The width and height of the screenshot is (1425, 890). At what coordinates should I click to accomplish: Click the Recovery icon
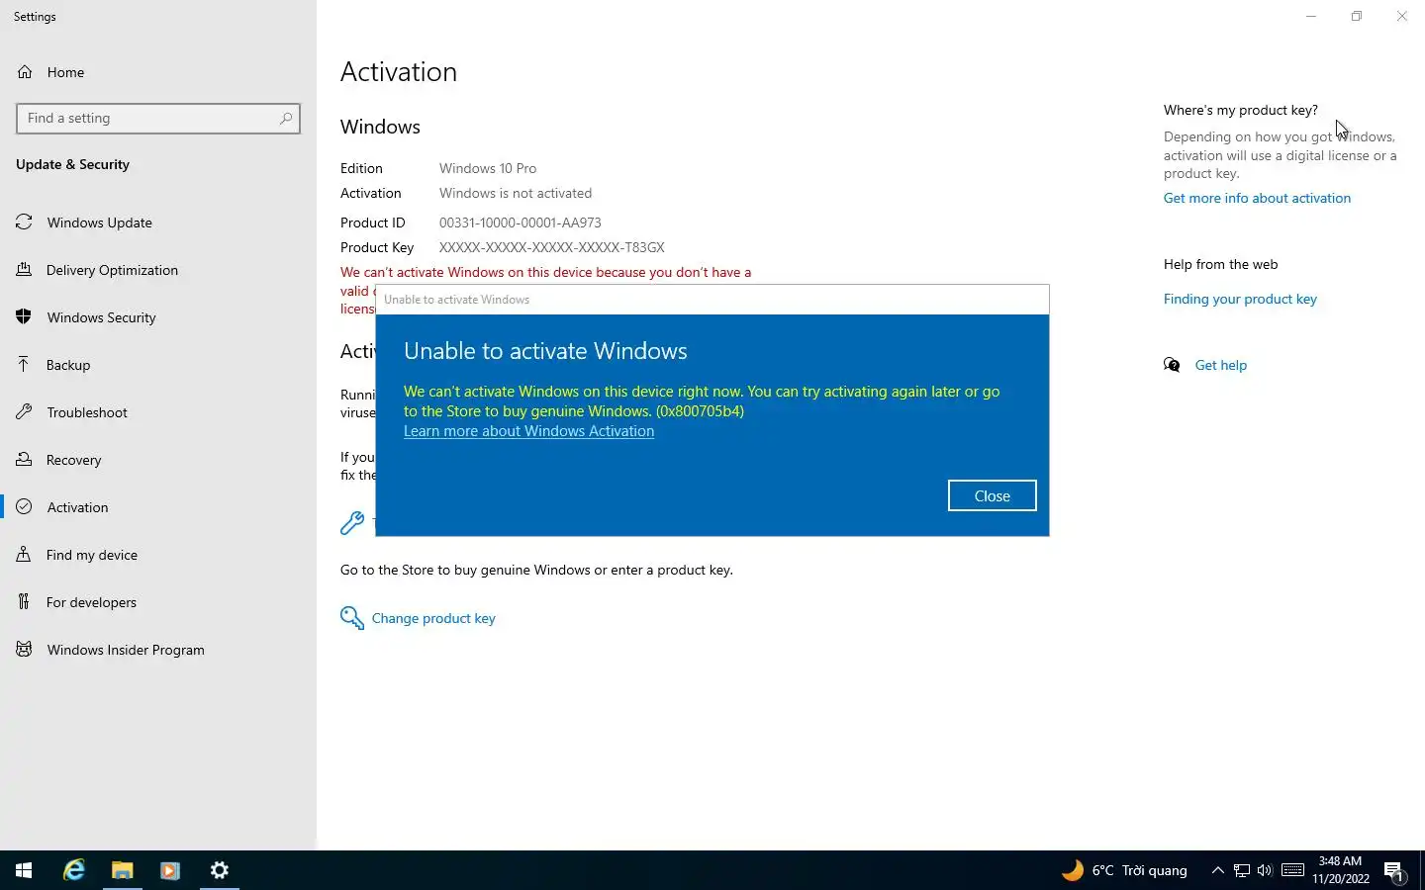(25, 460)
